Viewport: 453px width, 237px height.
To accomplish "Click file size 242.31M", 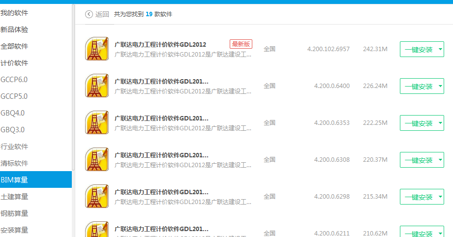I will (375, 49).
